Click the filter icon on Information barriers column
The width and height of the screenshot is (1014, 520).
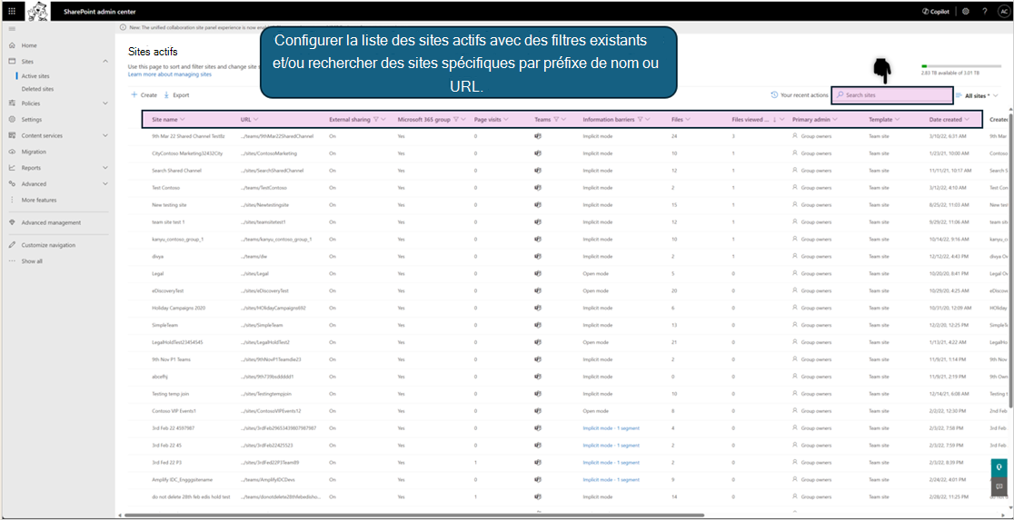[640, 120]
